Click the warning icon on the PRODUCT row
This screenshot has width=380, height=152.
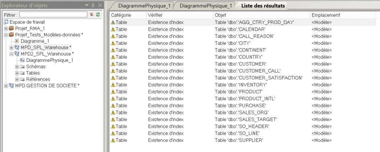113,92
